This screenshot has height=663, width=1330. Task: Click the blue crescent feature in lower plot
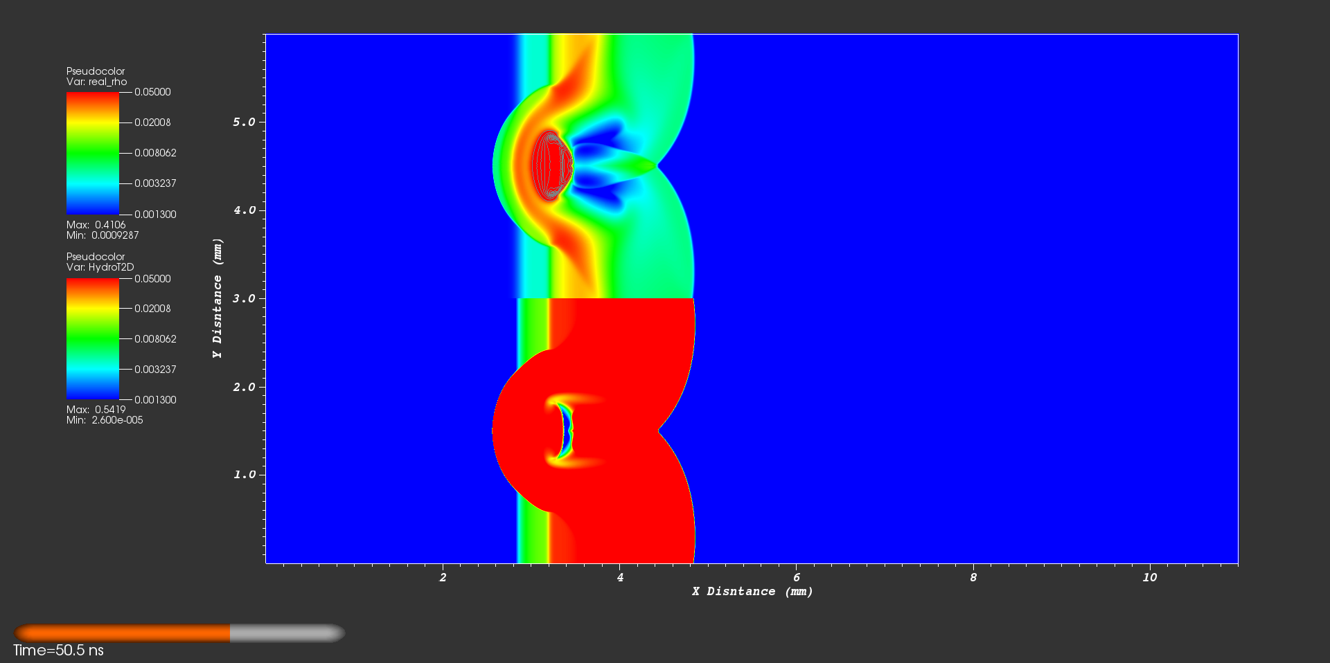566,431
